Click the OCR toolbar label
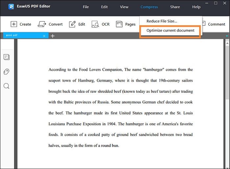 tap(105, 24)
